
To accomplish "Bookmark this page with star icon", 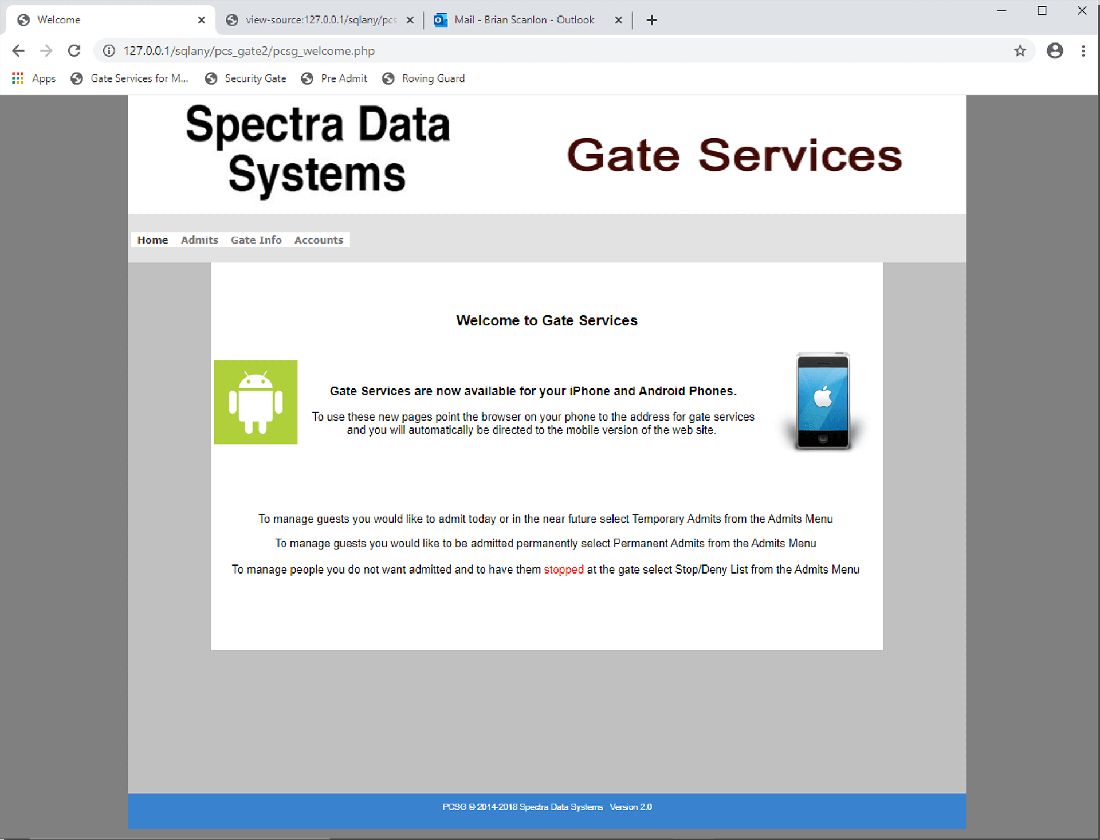I will coord(1020,51).
